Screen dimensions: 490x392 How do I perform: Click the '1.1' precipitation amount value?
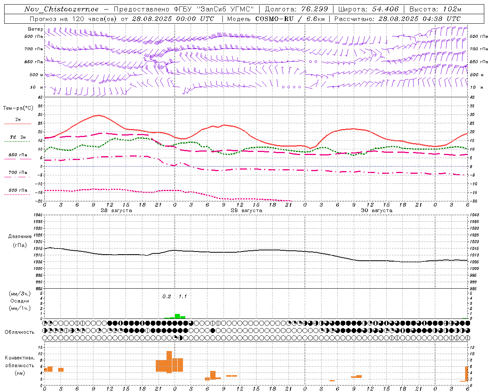183,297
